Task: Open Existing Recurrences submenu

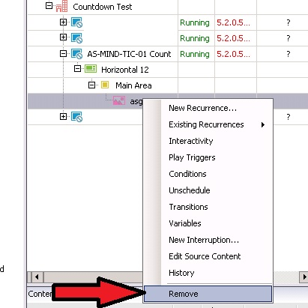Action: coord(208,124)
